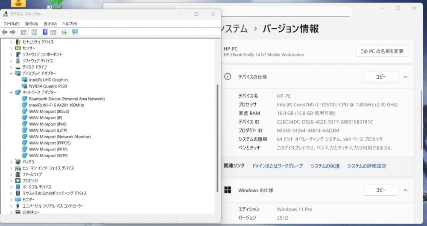427x226 pixels.
Task: Click the Device Manager title bar icon
Action: pos(5,14)
